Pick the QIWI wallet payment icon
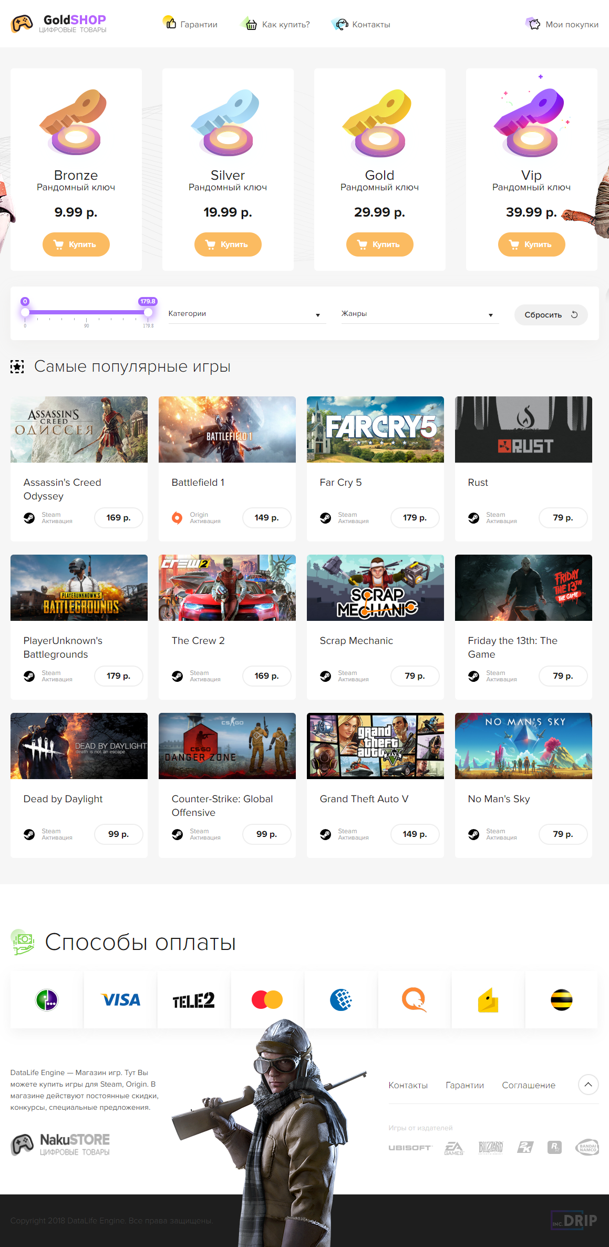 414,999
